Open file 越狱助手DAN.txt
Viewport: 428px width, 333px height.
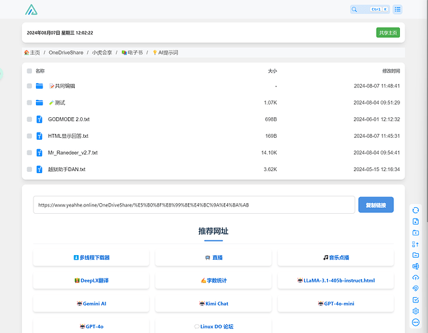(x=67, y=169)
